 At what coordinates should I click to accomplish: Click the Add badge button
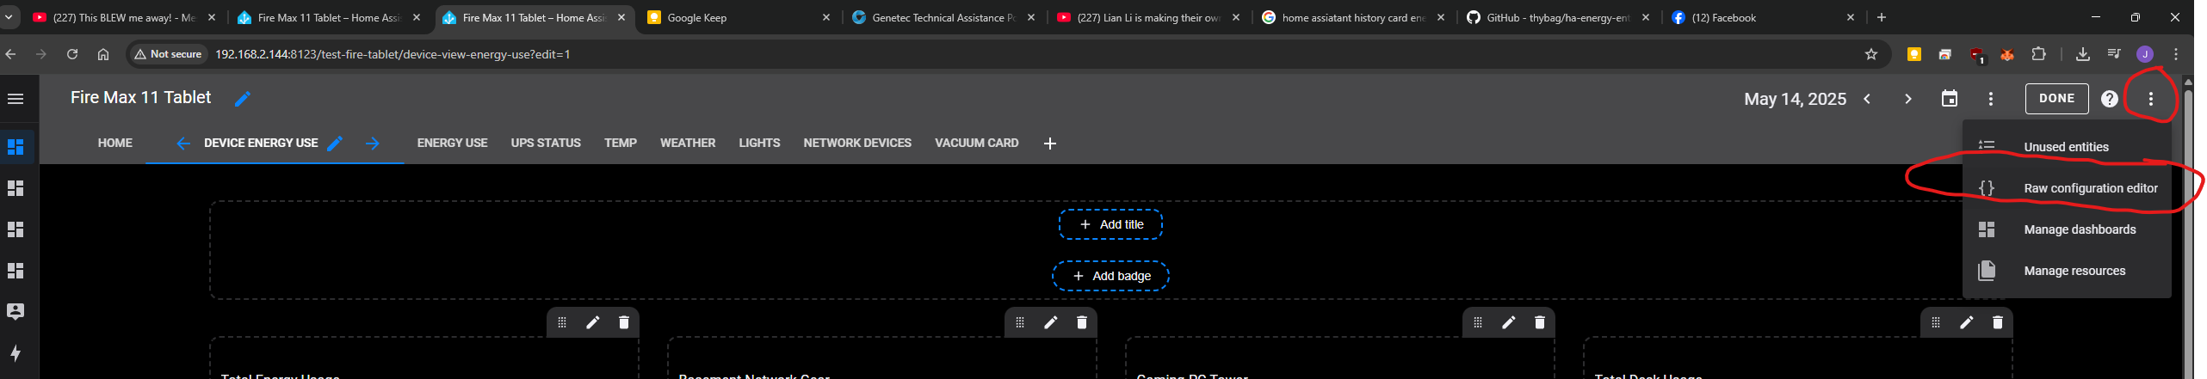tap(1110, 276)
